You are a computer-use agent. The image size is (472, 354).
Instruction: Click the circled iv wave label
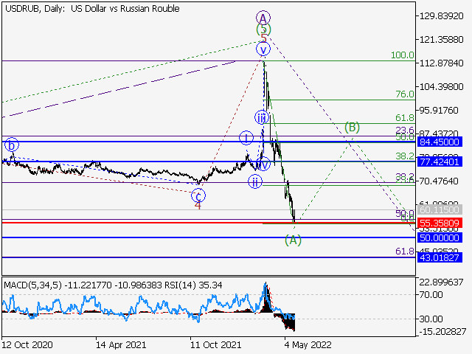[x=263, y=164]
